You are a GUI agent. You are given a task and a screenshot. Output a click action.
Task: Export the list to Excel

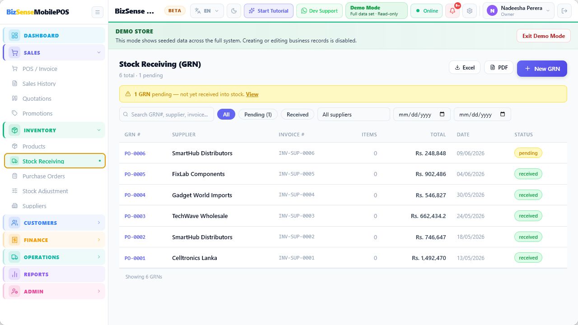[x=465, y=67]
